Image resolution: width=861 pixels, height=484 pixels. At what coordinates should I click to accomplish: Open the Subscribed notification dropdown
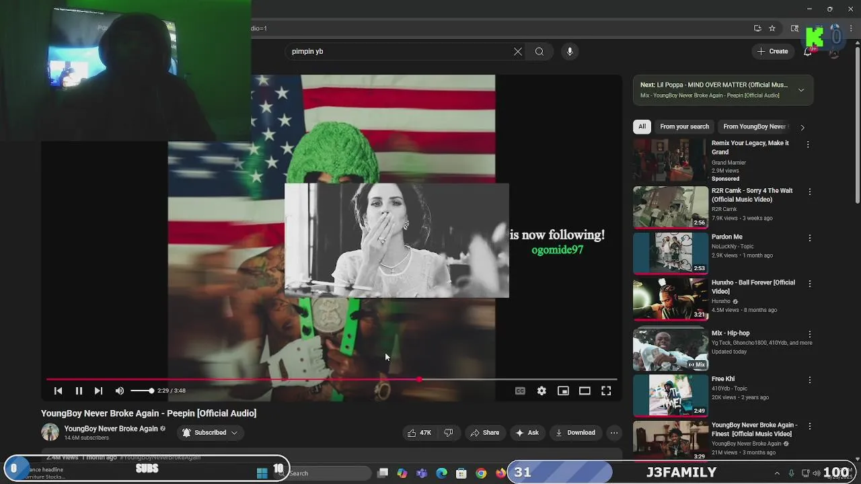(x=210, y=433)
